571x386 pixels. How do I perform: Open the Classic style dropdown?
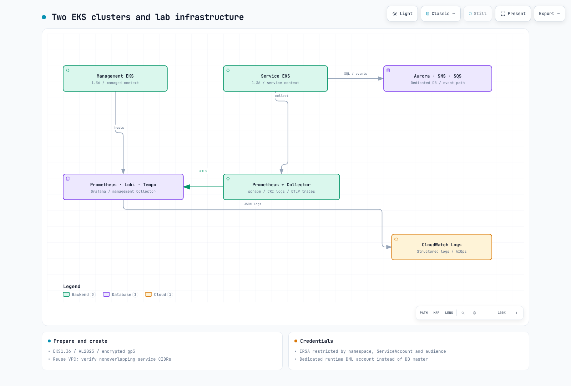441,14
